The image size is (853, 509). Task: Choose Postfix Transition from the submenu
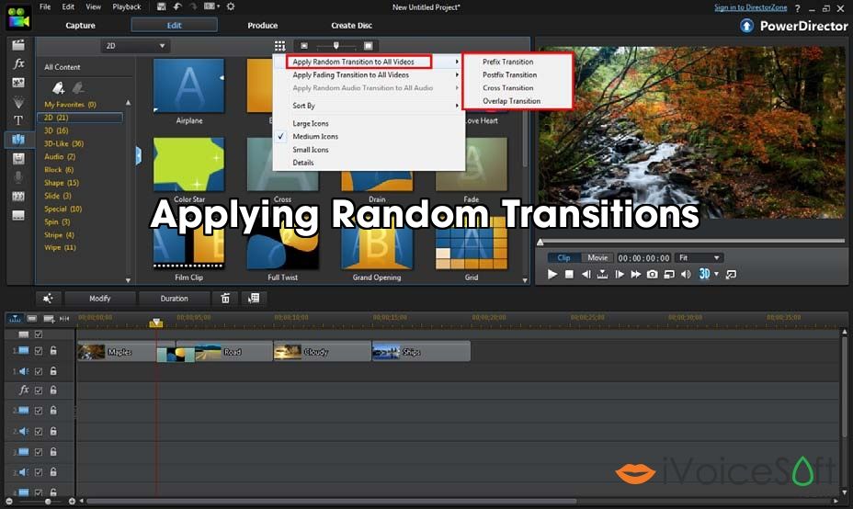[x=509, y=75]
